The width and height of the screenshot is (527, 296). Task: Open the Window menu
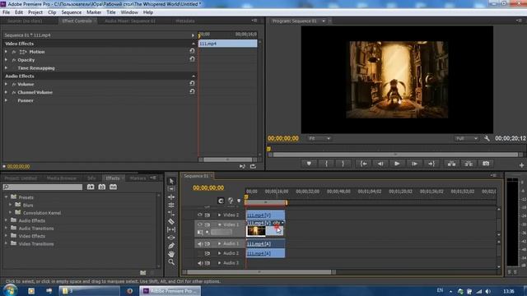coord(129,12)
